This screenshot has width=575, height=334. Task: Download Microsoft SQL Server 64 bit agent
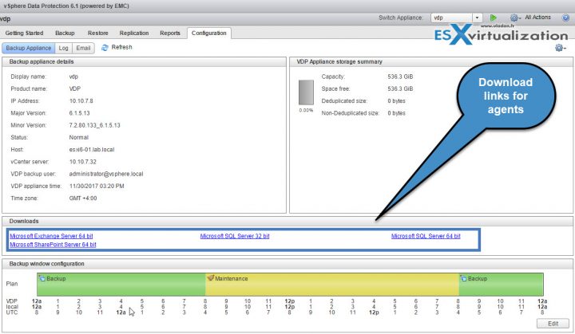click(426, 236)
